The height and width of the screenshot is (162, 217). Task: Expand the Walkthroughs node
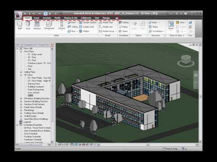pos(21,116)
